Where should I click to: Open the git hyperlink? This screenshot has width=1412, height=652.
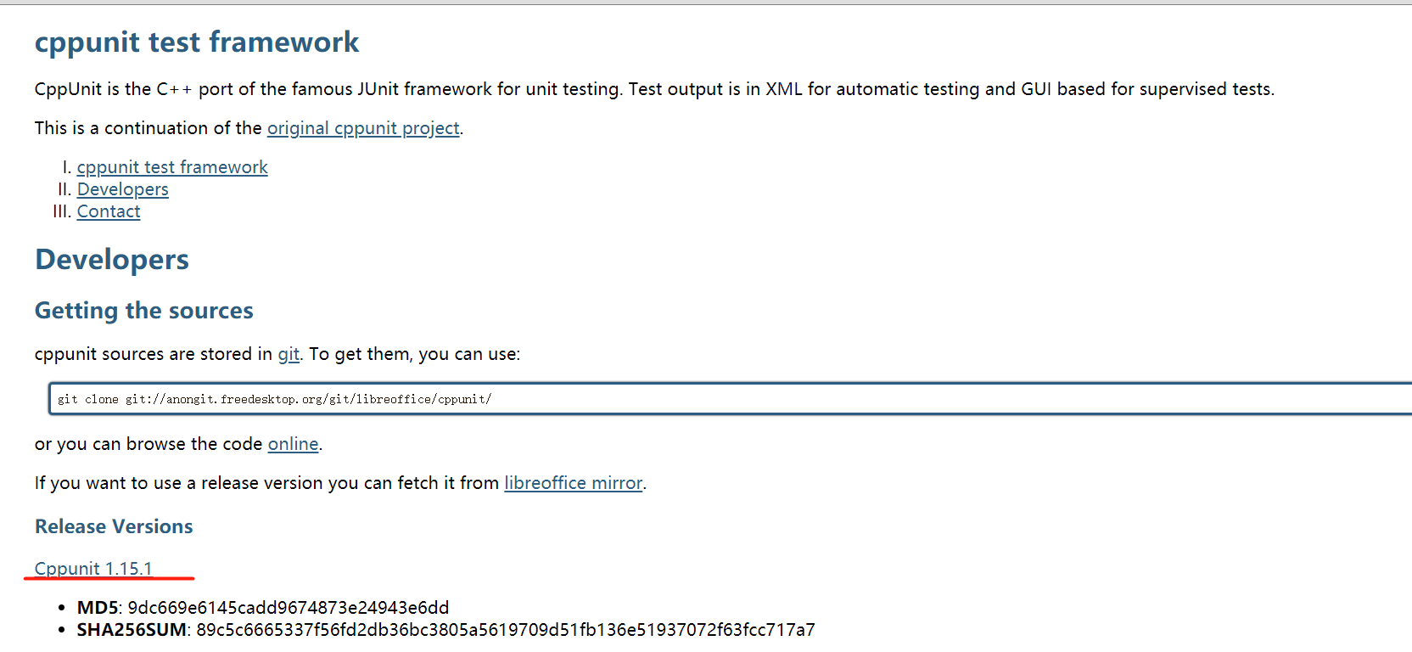(289, 354)
